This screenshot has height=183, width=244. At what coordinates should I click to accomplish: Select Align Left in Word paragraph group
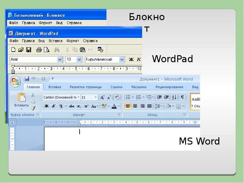128,106
